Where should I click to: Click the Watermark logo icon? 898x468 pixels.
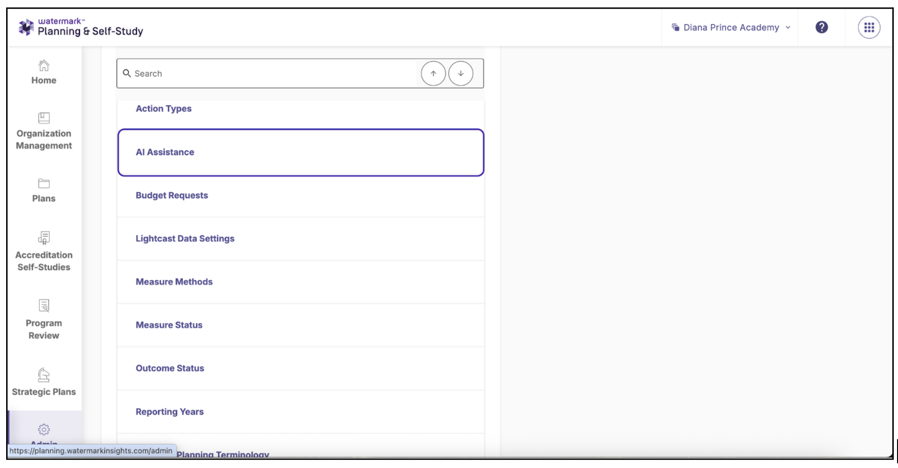(26, 27)
